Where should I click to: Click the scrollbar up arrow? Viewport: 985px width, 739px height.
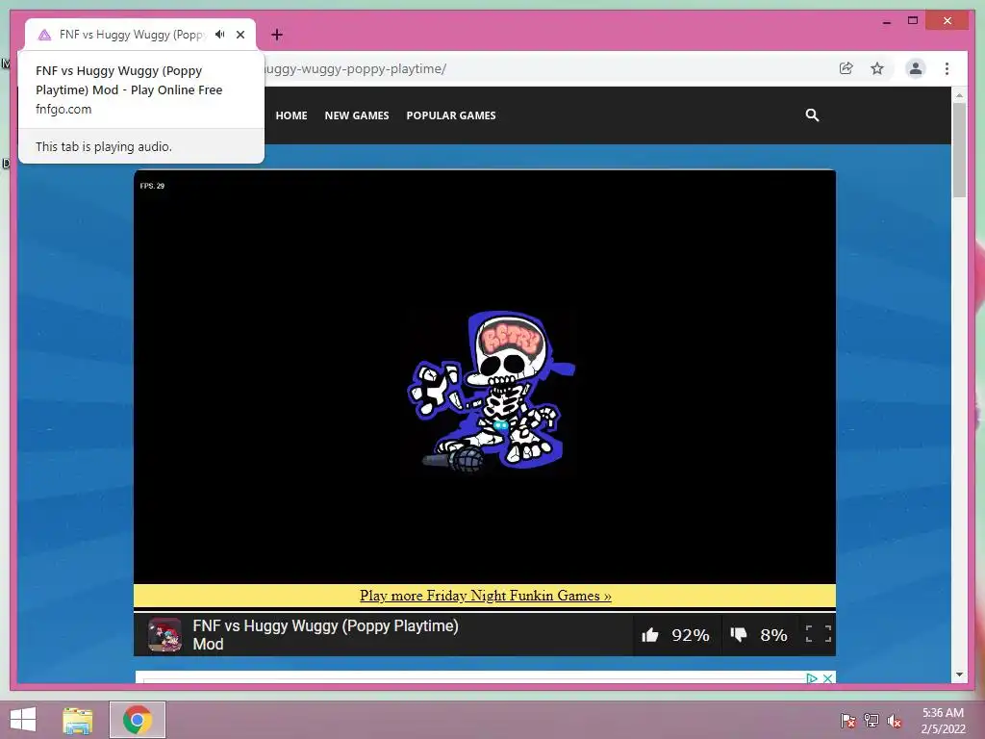[x=959, y=95]
